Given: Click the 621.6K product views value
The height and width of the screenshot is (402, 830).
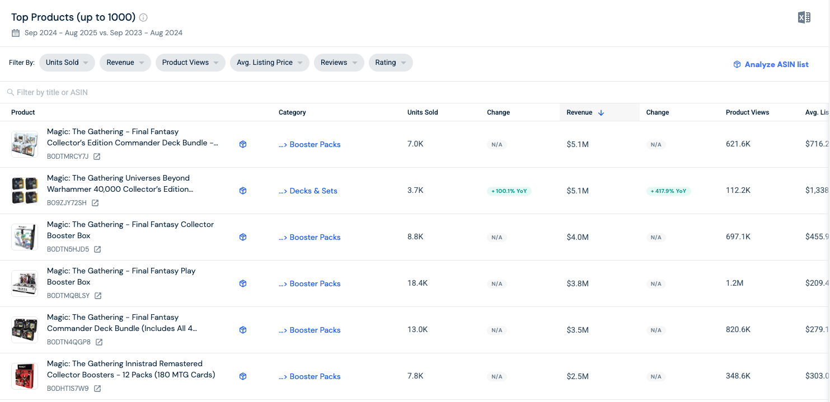Looking at the screenshot, I should click(738, 144).
